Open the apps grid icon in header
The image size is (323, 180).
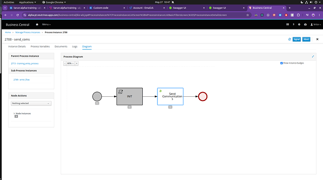287,24
